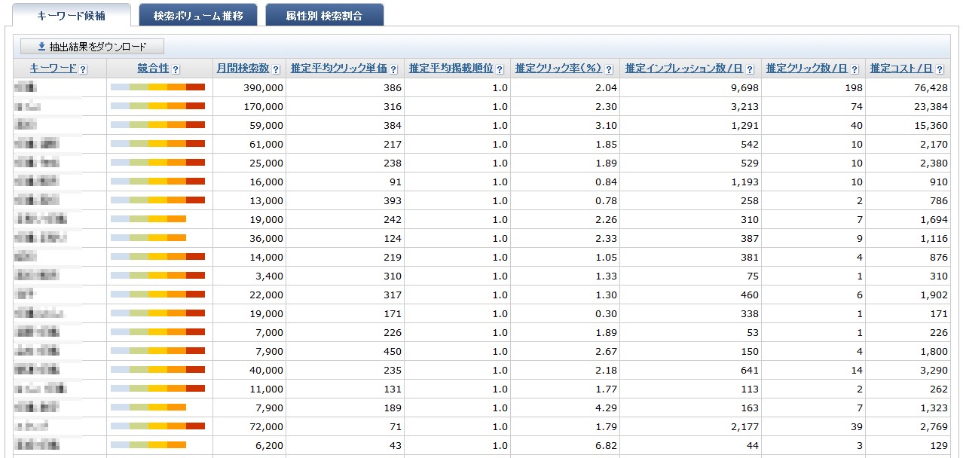This screenshot has width=963, height=458.
Task: Click the 3.10 click rate value
Action: (605, 125)
